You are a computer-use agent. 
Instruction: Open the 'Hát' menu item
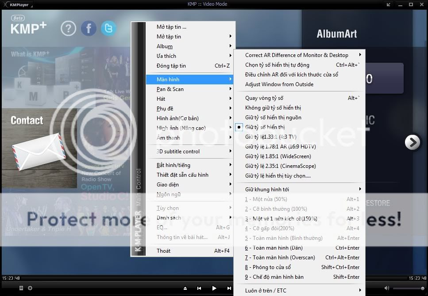pos(190,99)
